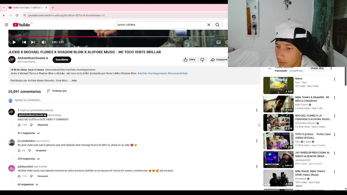Like the didiscontent comment
This screenshot has width=347, height=195.
19,176
